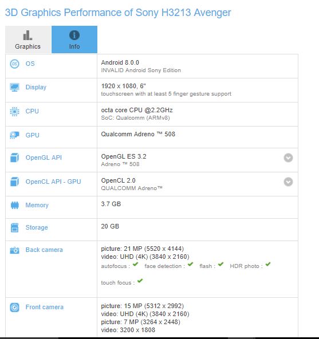The image size is (319, 339).
Task: Switch to the Graphics tab
Action: [28, 40]
